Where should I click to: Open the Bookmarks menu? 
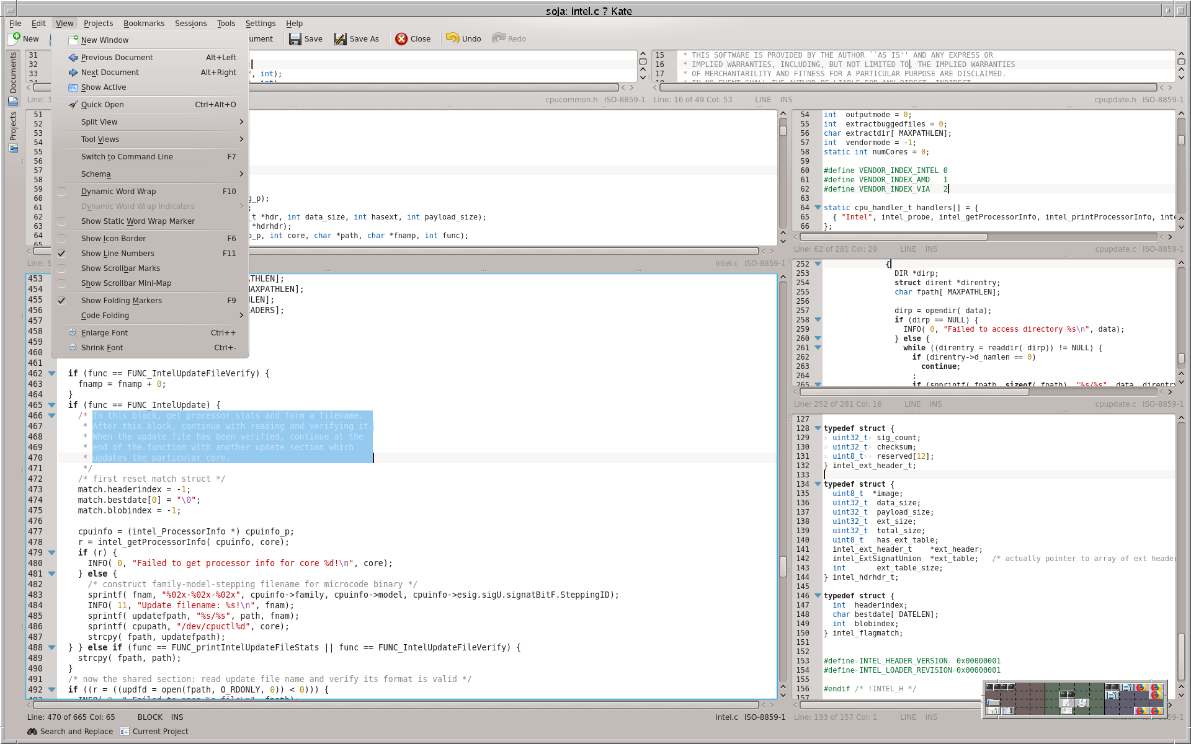(144, 24)
